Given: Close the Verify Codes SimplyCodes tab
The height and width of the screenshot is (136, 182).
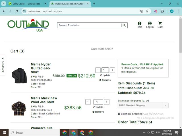Looking at the screenshot, I should (45, 4).
